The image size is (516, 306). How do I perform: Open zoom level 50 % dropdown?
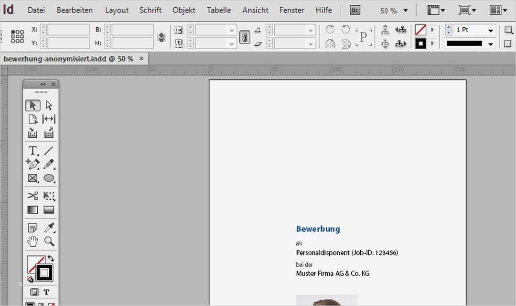click(x=406, y=11)
